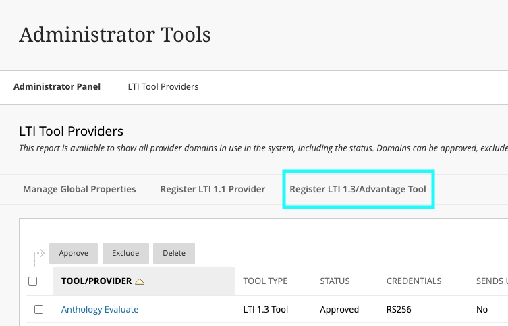
Task: Tick the Anthology Evaluate row checkbox
Action: (x=39, y=310)
